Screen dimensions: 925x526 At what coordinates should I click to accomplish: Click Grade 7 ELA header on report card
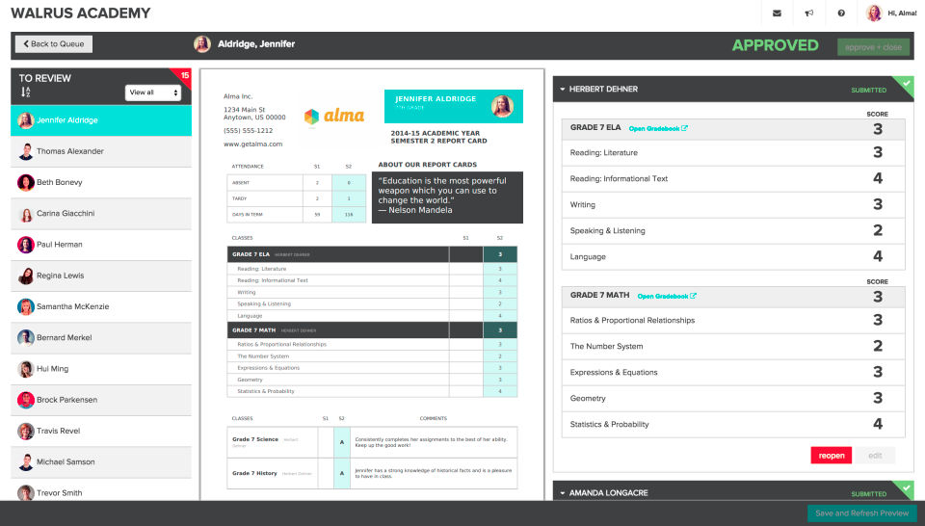372,254
